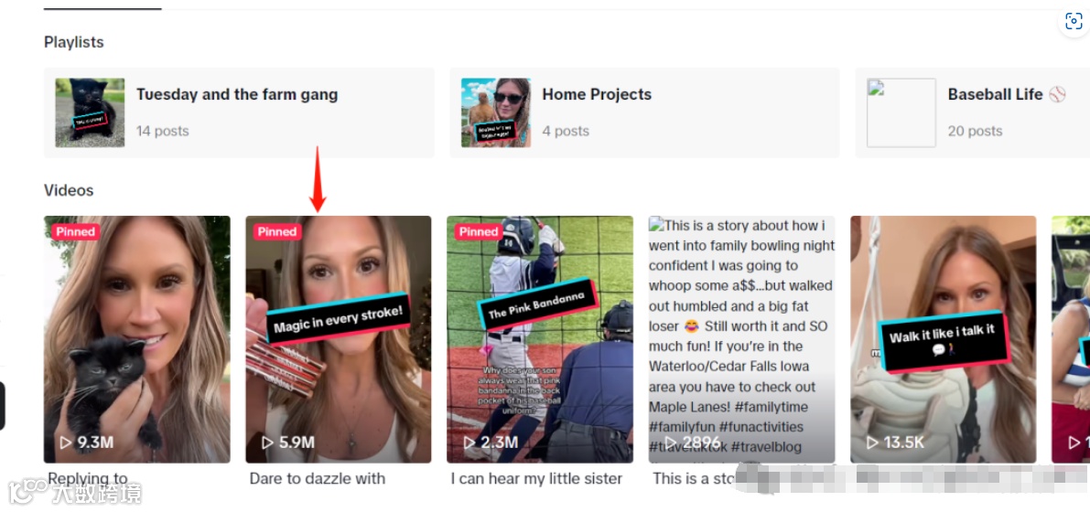The height and width of the screenshot is (512, 1090).
Task: Click the I can hear my little sister caption
Action: [536, 479]
